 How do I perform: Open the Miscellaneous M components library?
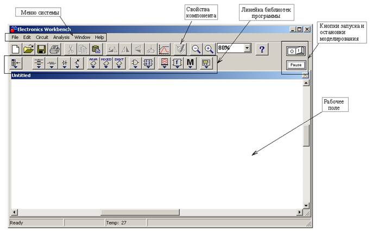pyautogui.click(x=190, y=63)
